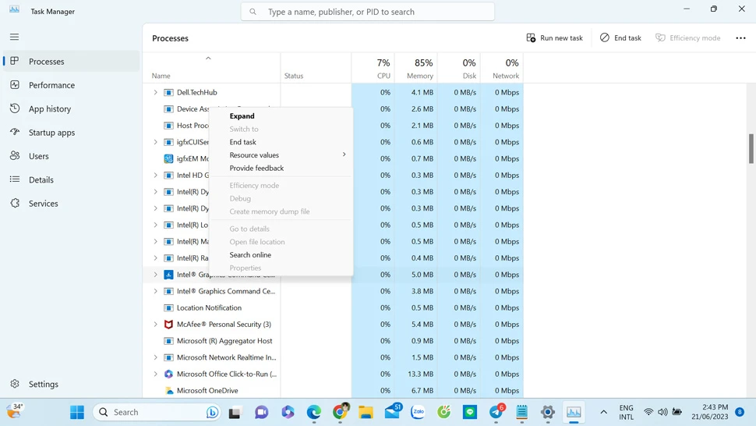Click the Efficiency mode toolbar button

[688, 37]
